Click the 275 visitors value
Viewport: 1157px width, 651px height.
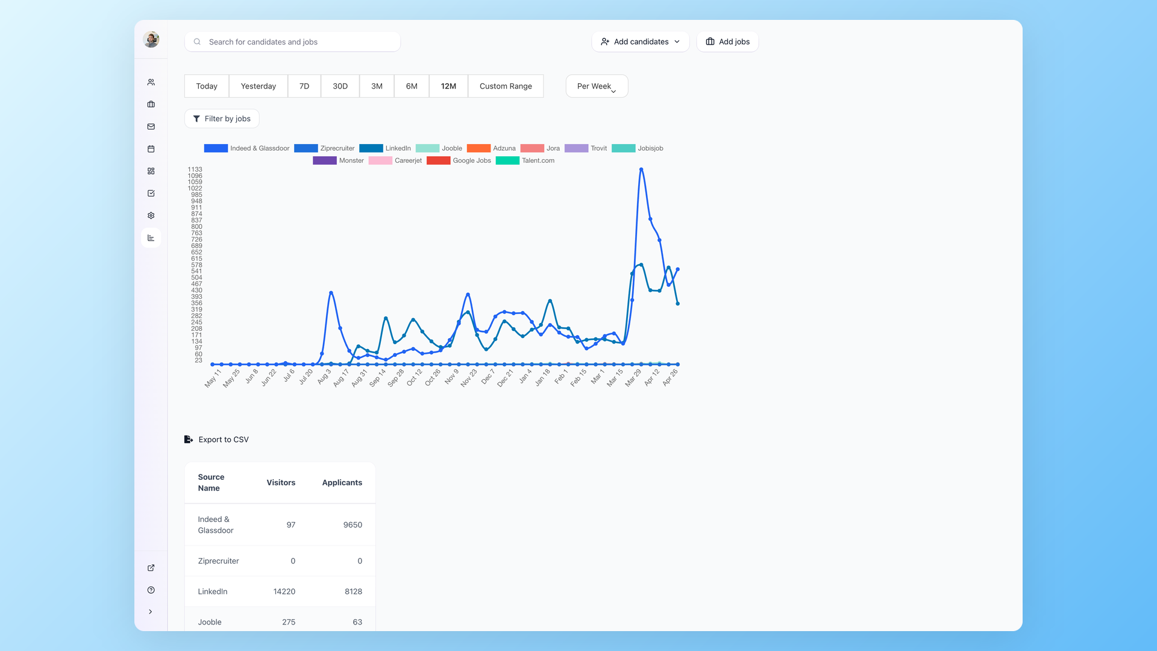[x=289, y=622]
